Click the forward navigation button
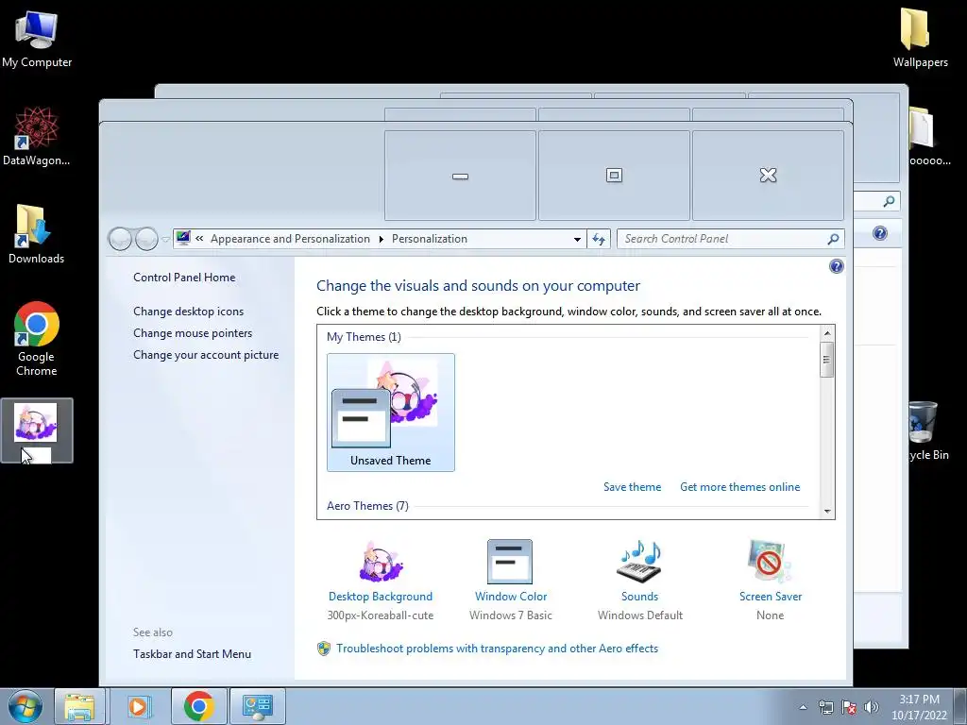 click(x=146, y=239)
